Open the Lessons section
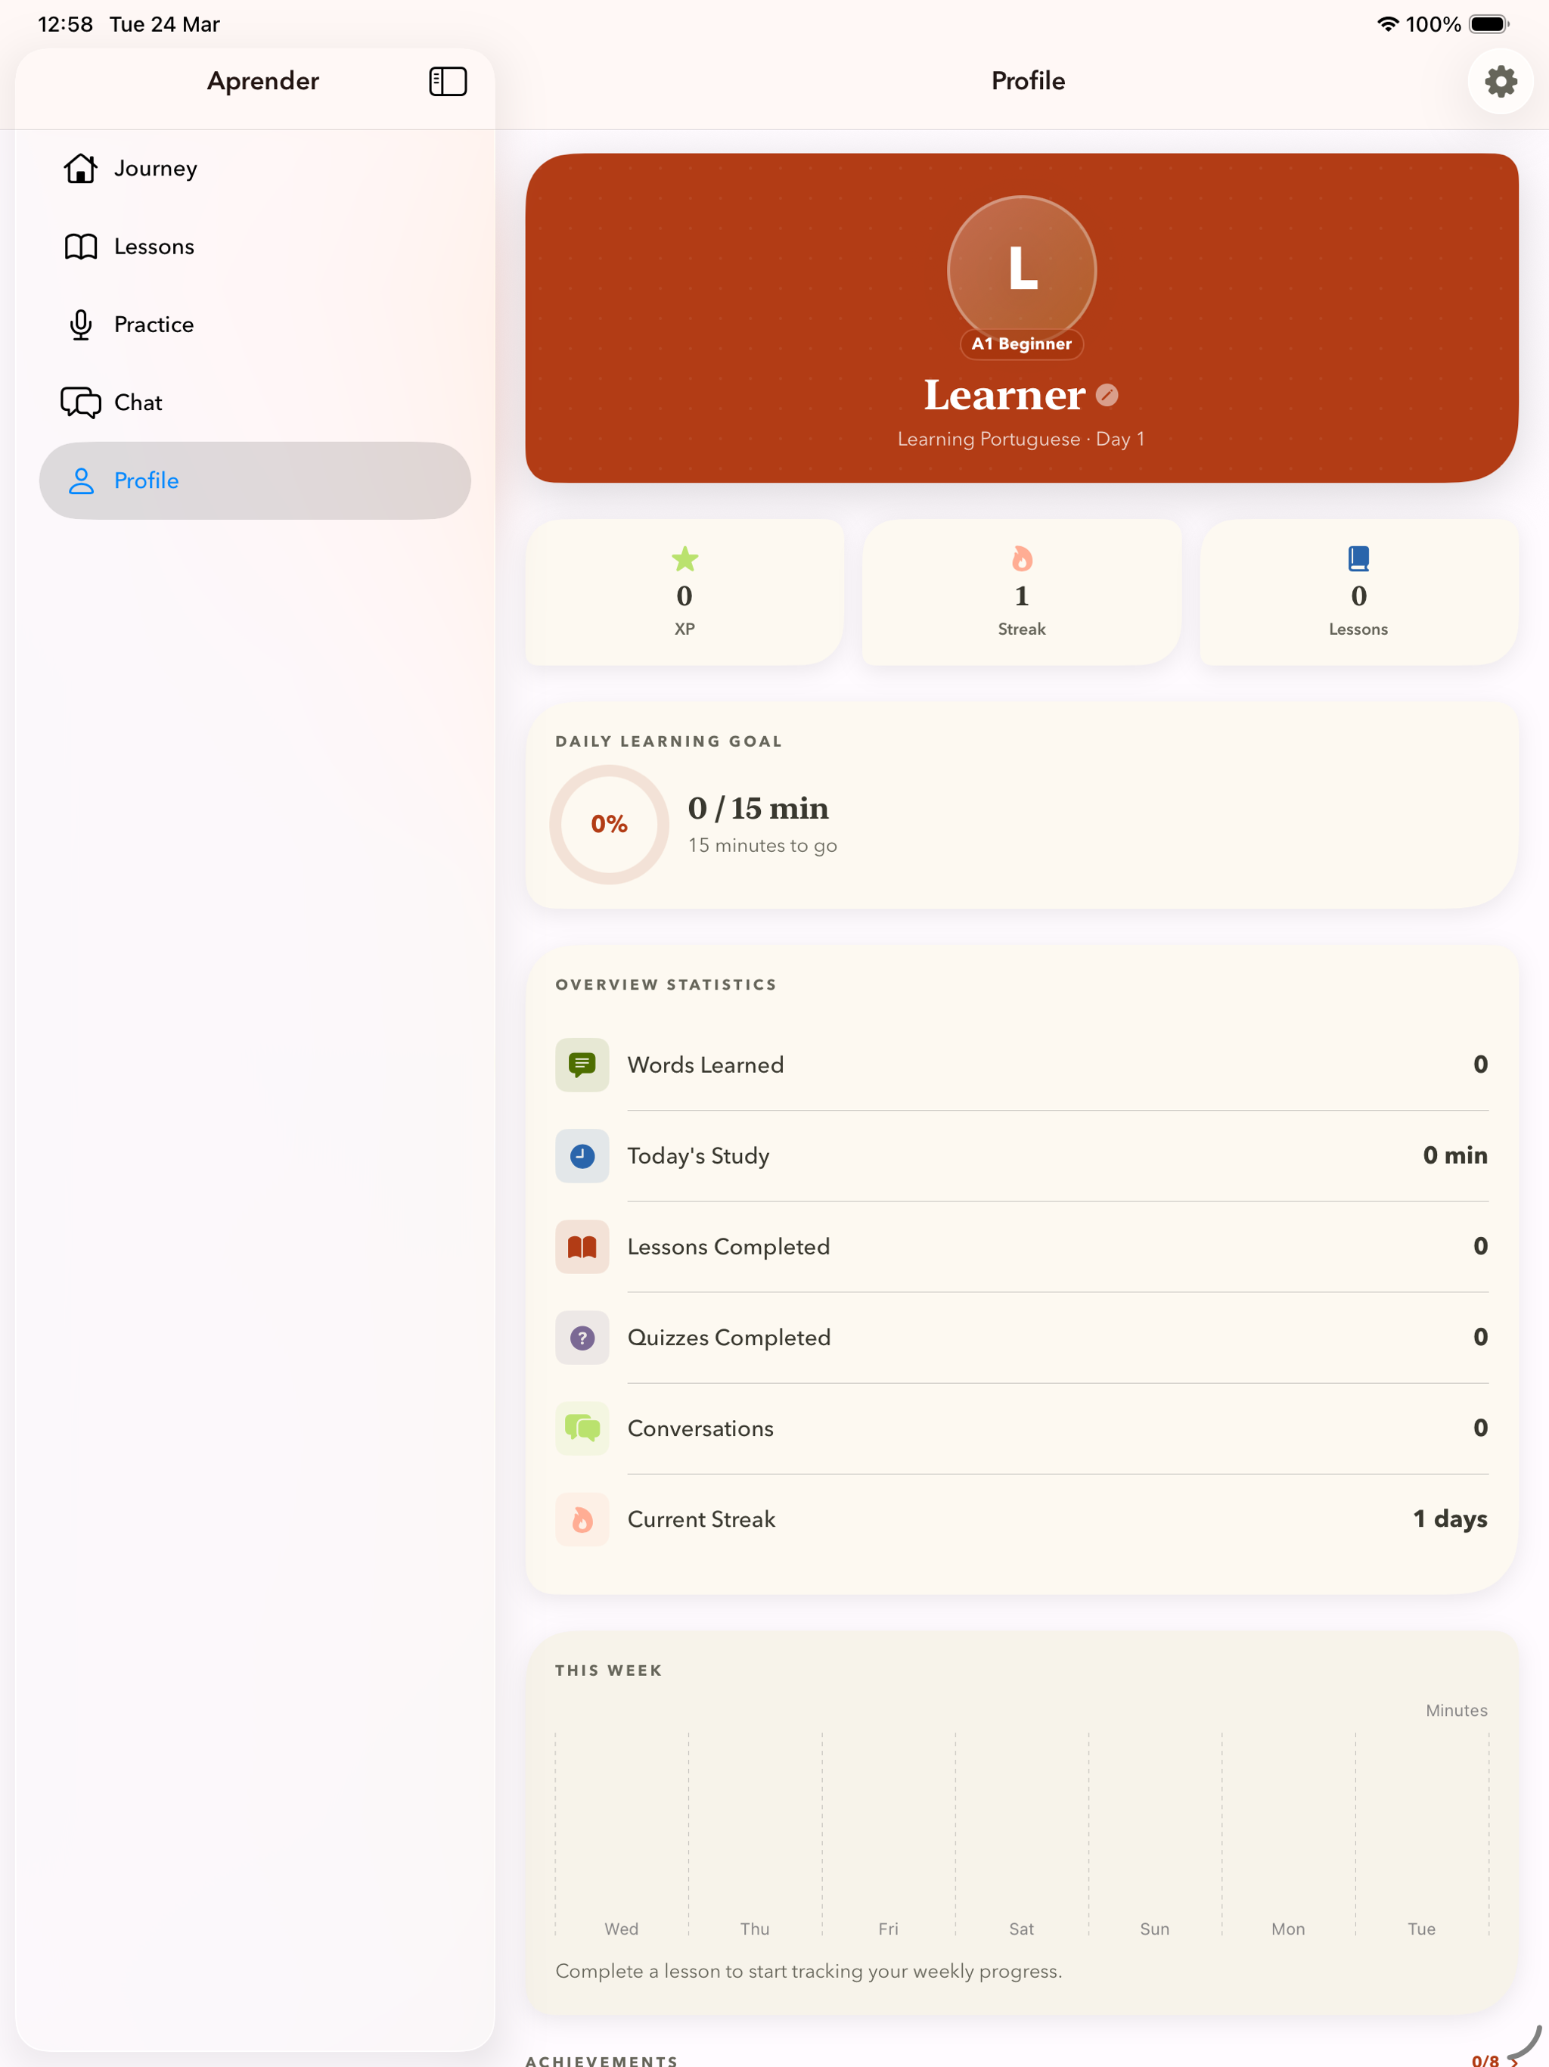The image size is (1549, 2067). tap(255, 247)
